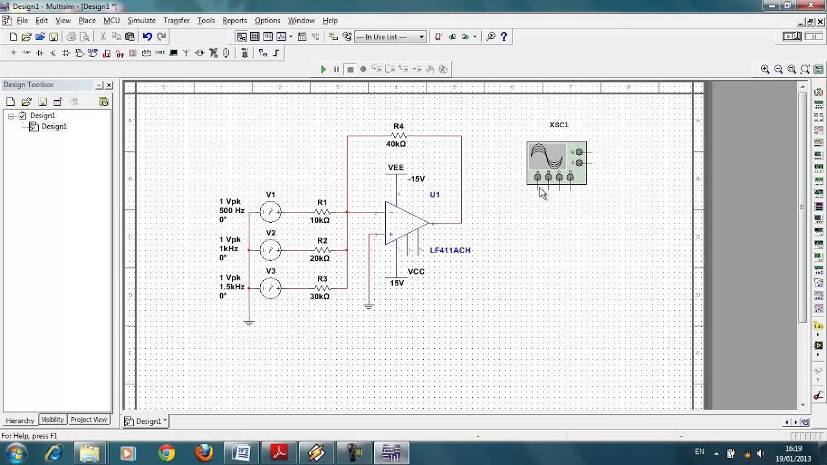Click the Stop simulation button
The width and height of the screenshot is (827, 465).
(x=350, y=69)
